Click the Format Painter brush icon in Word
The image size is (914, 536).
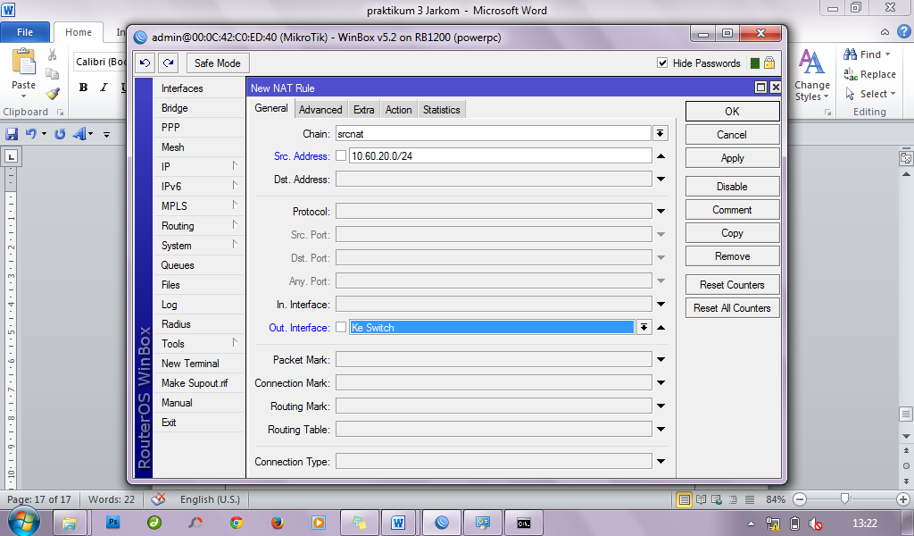tap(53, 93)
